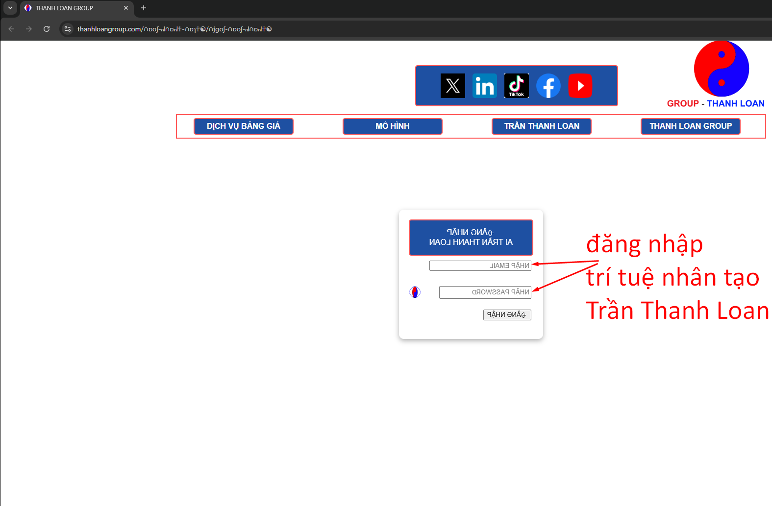This screenshot has width=772, height=506.
Task: Go forward with the browser forward arrow
Action: [x=29, y=29]
